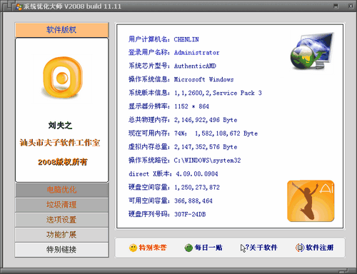
Task: Click free space value 366,888,464
Action: click(193, 201)
